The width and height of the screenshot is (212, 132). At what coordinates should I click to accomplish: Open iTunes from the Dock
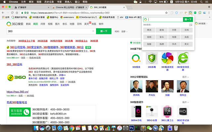click(x=119, y=128)
